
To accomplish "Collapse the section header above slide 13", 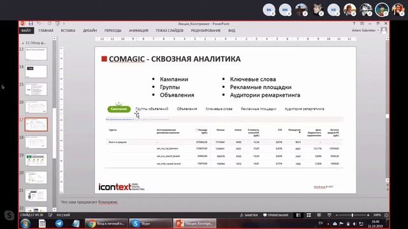I will click(23, 43).
